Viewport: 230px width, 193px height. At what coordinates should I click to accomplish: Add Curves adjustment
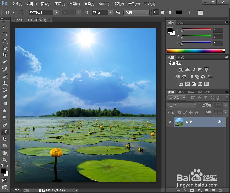pos(194,70)
